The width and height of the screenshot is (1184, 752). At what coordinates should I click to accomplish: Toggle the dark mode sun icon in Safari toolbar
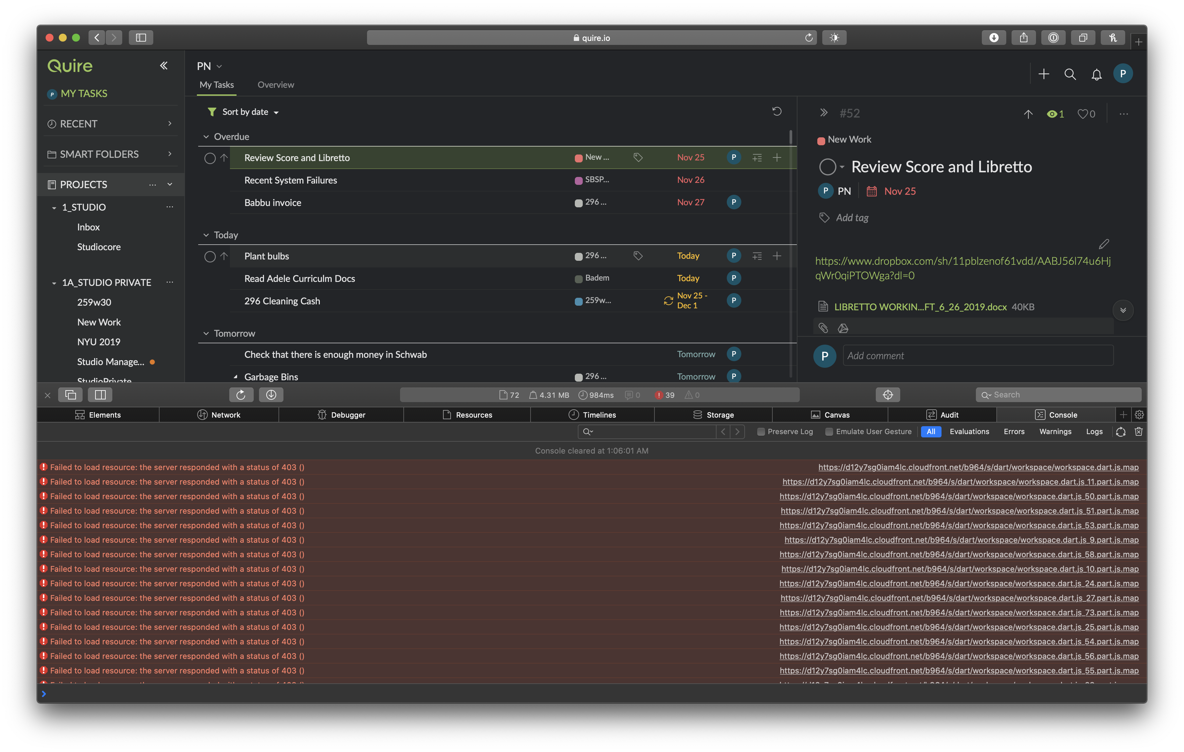click(834, 38)
